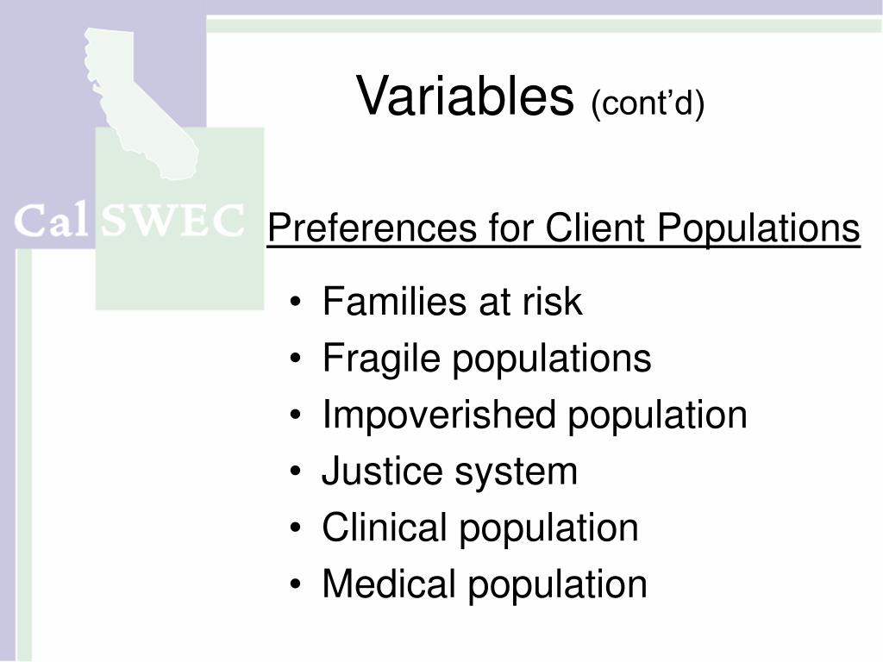Click the bullet dot before Medical population
This screenshot has height=662, width=883.
(x=296, y=584)
